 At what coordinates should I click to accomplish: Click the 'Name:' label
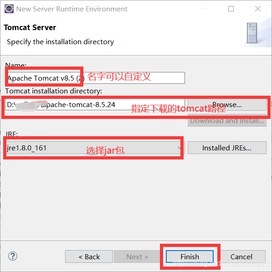coord(16,65)
